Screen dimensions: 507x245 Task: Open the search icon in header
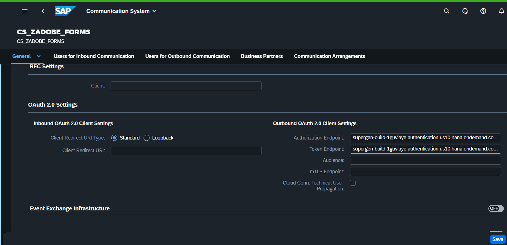(447, 11)
